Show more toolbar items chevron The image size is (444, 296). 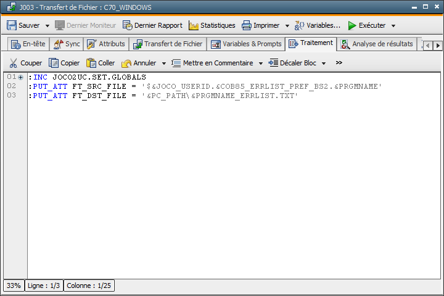point(339,63)
